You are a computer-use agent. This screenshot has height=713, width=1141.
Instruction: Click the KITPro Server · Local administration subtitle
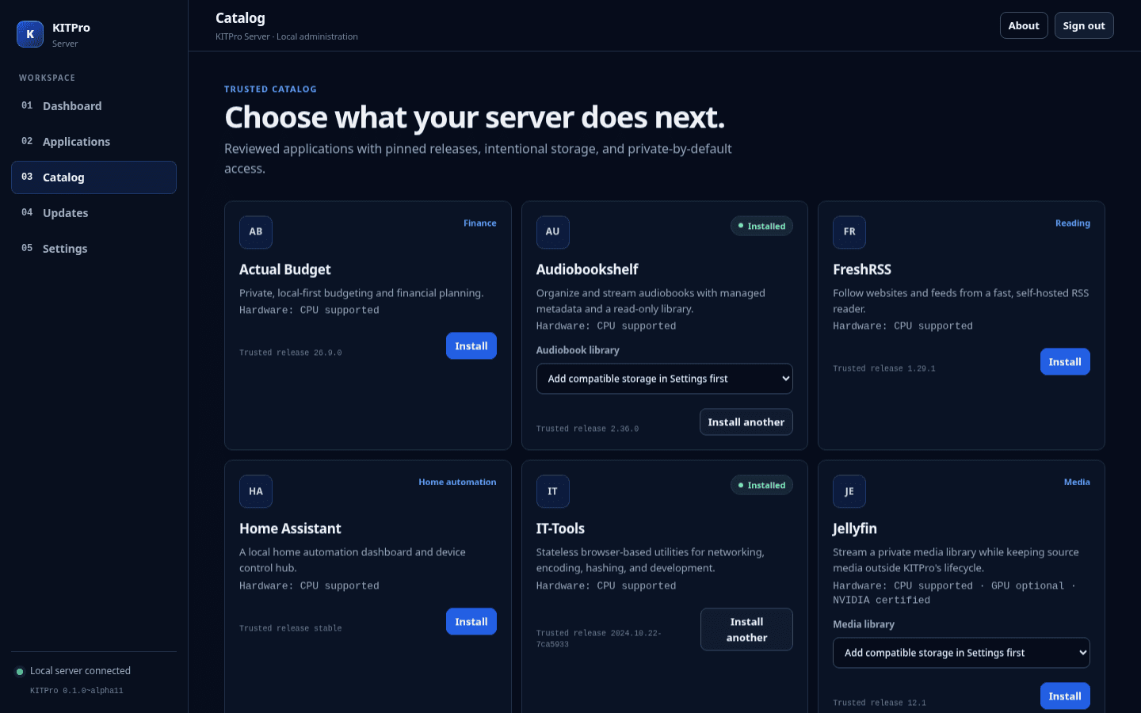pos(287,36)
